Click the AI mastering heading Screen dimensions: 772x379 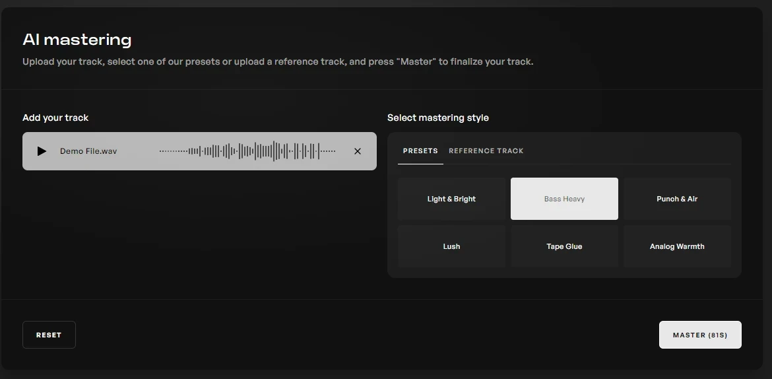click(77, 40)
